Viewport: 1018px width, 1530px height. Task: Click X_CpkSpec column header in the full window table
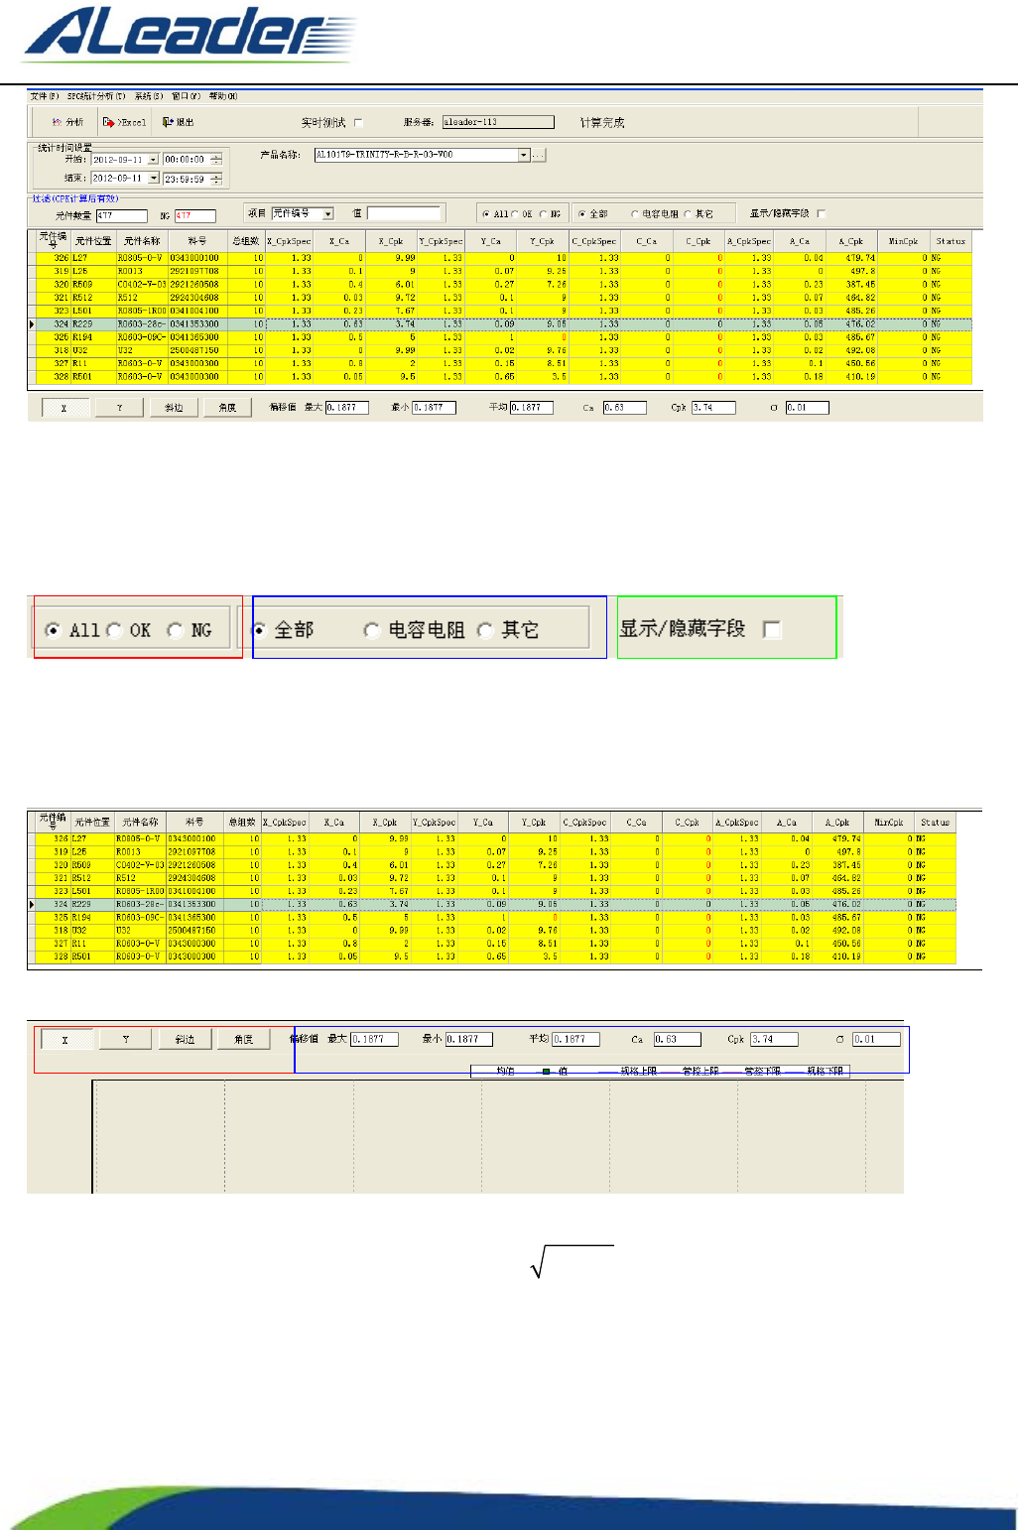[x=289, y=241]
